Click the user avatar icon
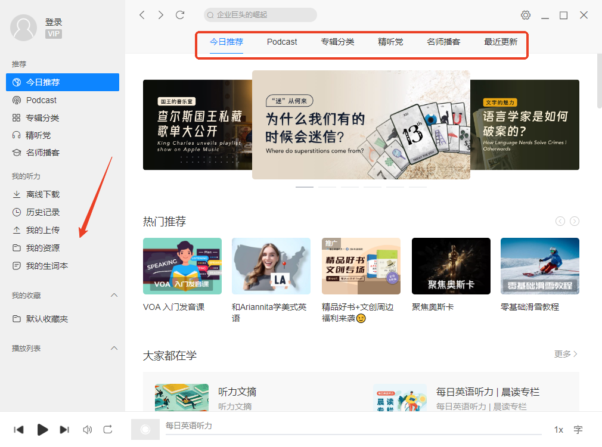The image size is (602, 447). pos(23,27)
